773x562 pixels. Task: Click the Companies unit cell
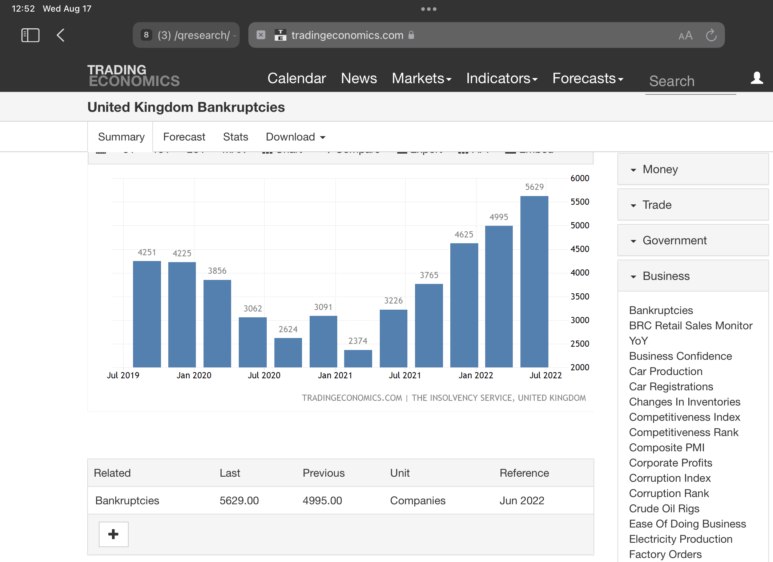pos(418,501)
